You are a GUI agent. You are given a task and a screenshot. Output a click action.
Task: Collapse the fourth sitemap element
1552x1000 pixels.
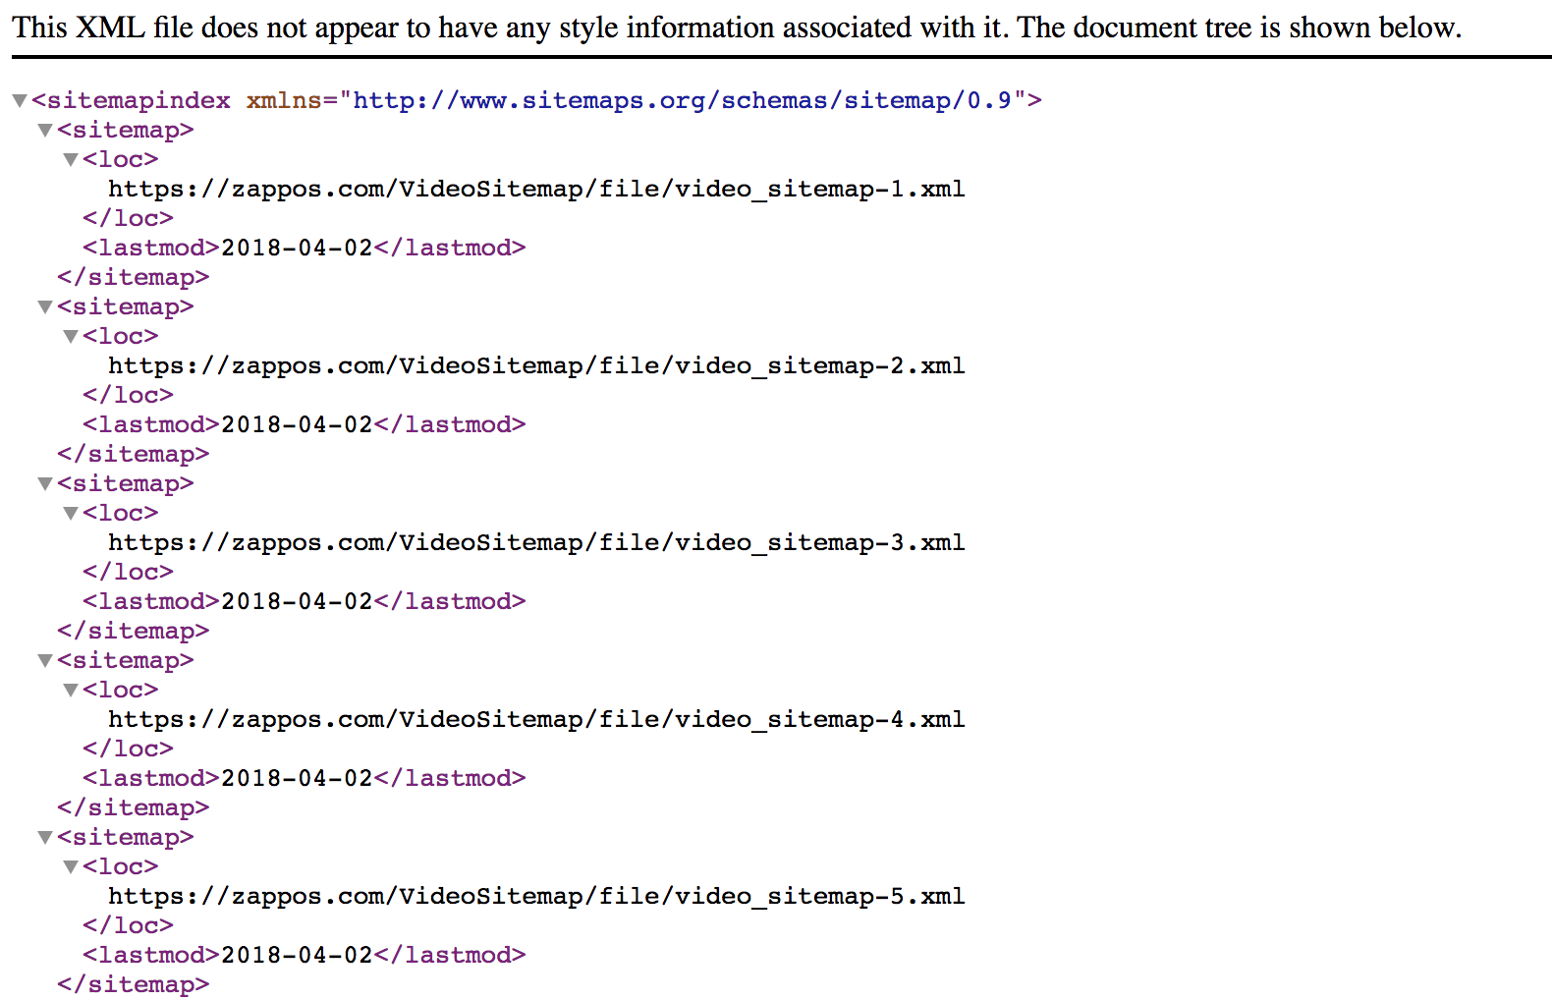point(45,661)
